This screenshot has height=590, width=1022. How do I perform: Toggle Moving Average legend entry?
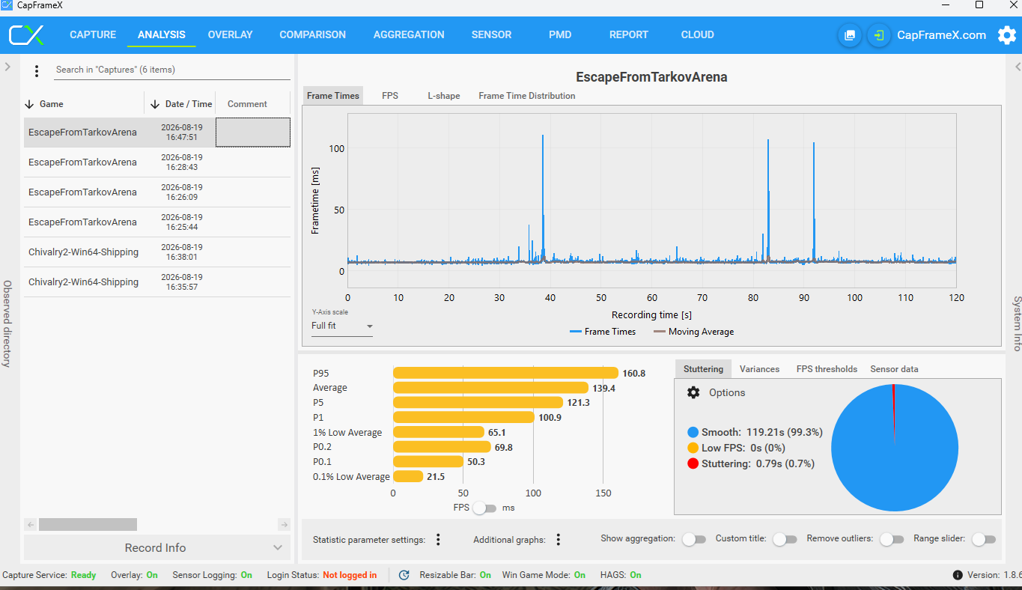point(693,332)
